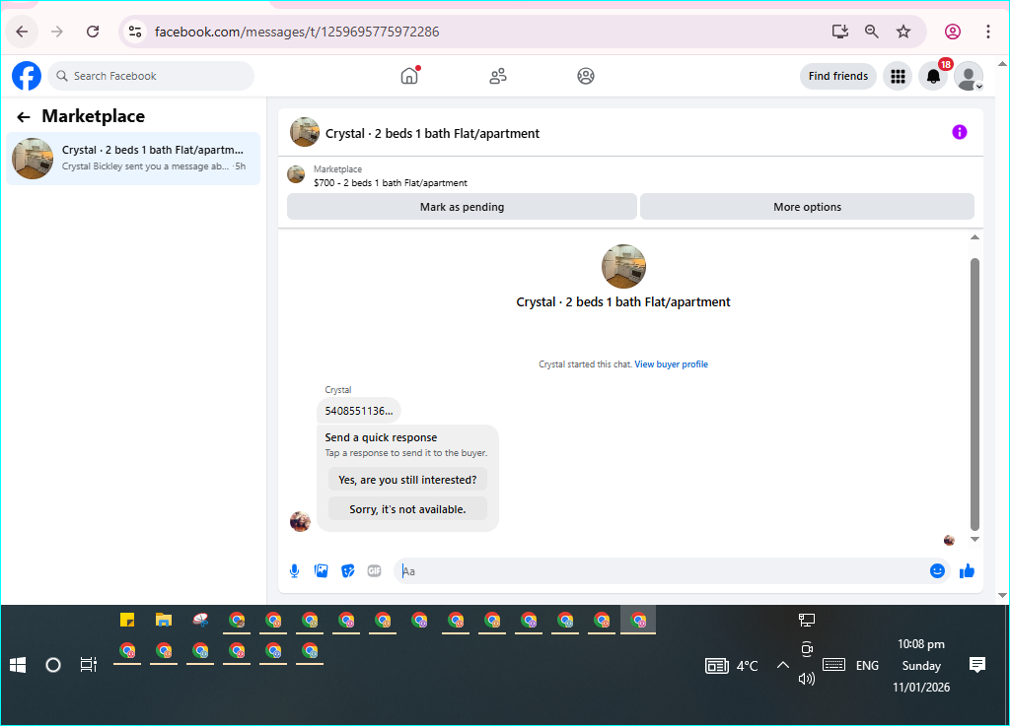Screen dimensions: 1010x726
Task: Open conversation information purple icon
Action: click(959, 132)
